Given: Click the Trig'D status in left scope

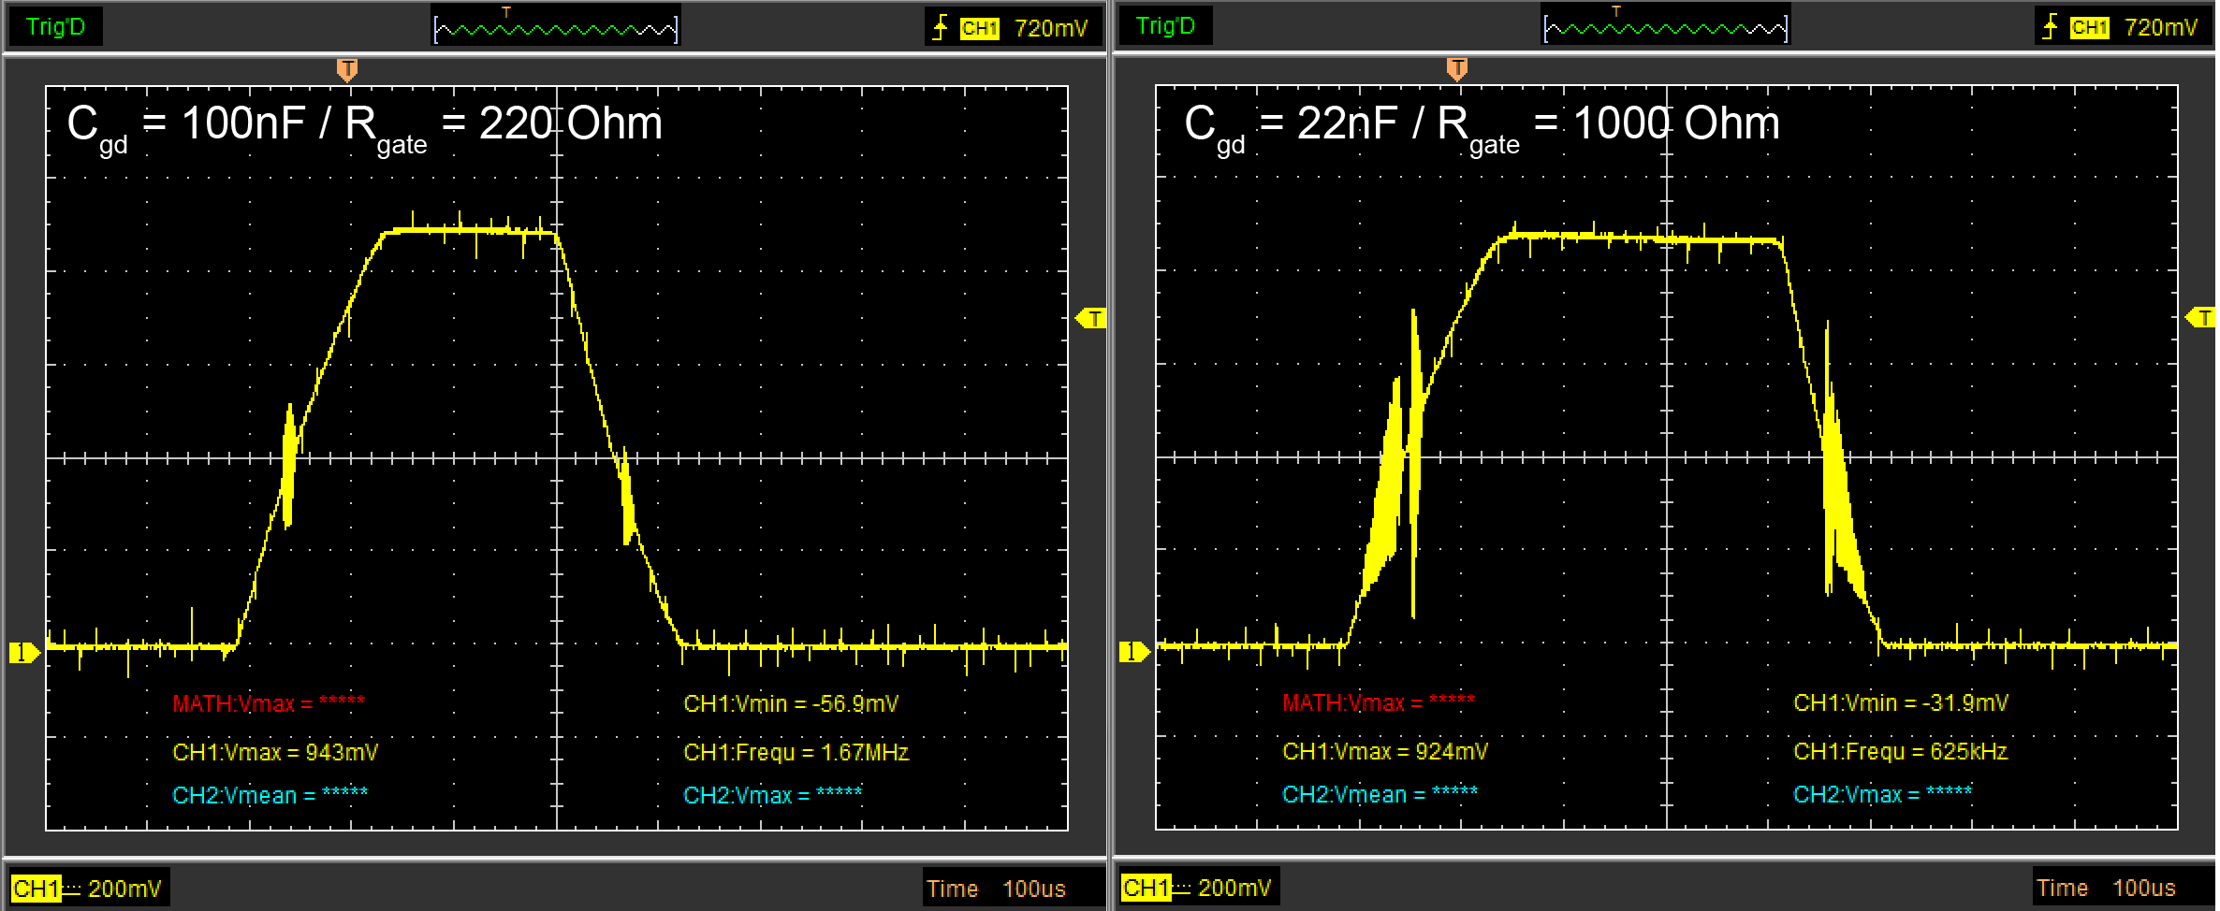Looking at the screenshot, I should [x=55, y=27].
